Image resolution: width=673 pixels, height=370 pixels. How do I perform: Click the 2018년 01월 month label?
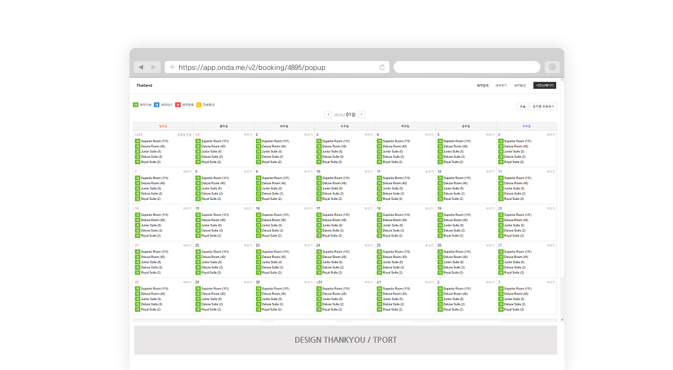[345, 114]
